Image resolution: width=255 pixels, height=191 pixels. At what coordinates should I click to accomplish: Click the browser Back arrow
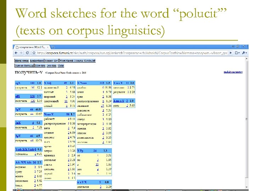[16, 53]
